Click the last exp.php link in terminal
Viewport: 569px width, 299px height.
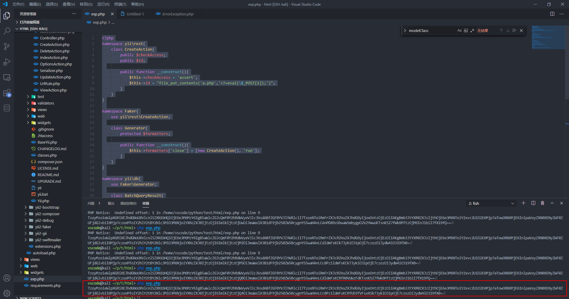pyautogui.click(x=153, y=283)
